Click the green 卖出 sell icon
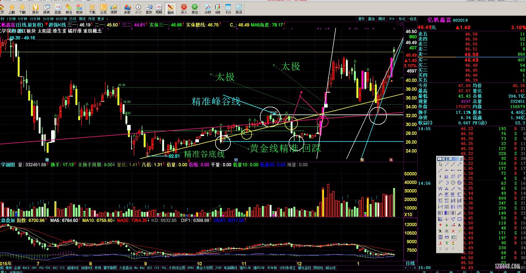This screenshot has height=273, width=526. pyautogui.click(x=195, y=9)
